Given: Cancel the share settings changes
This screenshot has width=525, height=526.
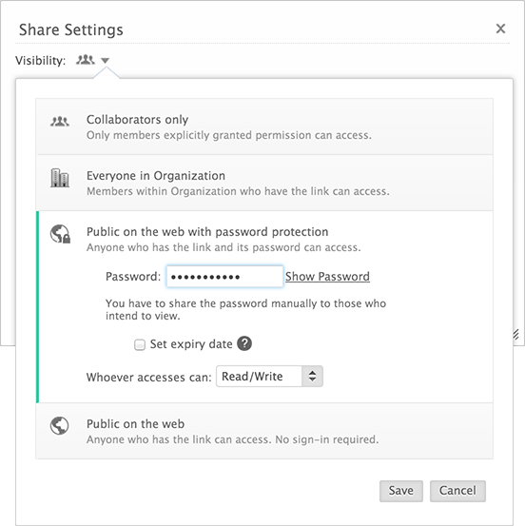Looking at the screenshot, I should click(x=457, y=491).
